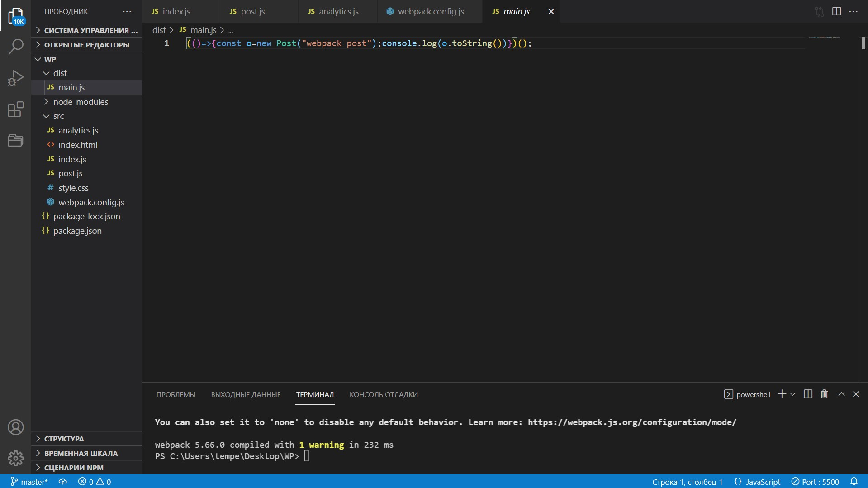This screenshot has height=488, width=868.
Task: Open webpack.config.js from the file tree
Action: 86,202
